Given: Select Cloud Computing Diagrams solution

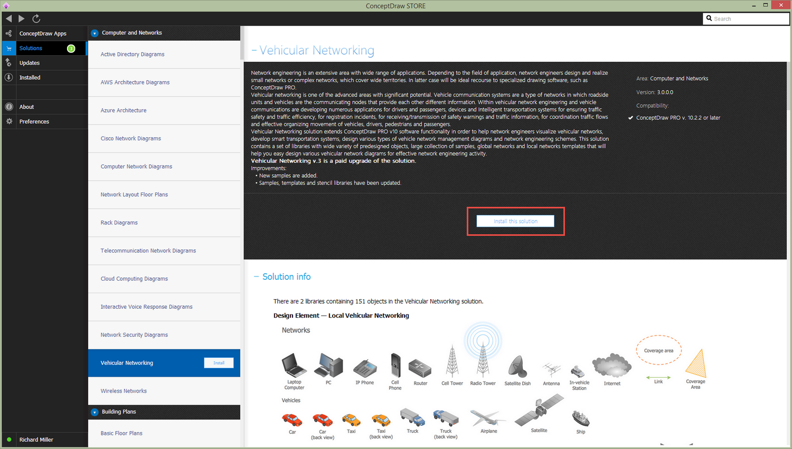Looking at the screenshot, I should click(x=164, y=279).
